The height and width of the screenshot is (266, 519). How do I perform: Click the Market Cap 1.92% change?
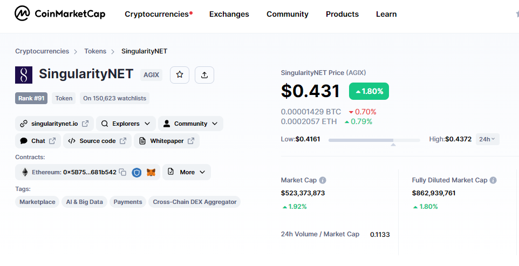click(x=295, y=207)
